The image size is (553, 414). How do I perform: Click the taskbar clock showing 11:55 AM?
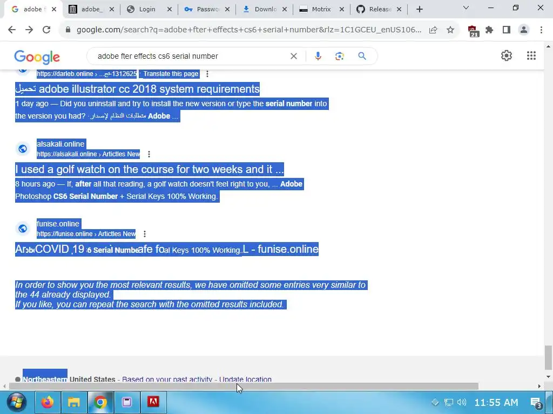coord(496,402)
